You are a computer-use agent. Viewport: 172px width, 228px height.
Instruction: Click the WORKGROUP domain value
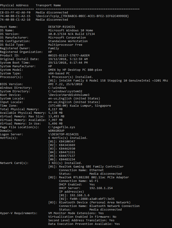[56, 131]
